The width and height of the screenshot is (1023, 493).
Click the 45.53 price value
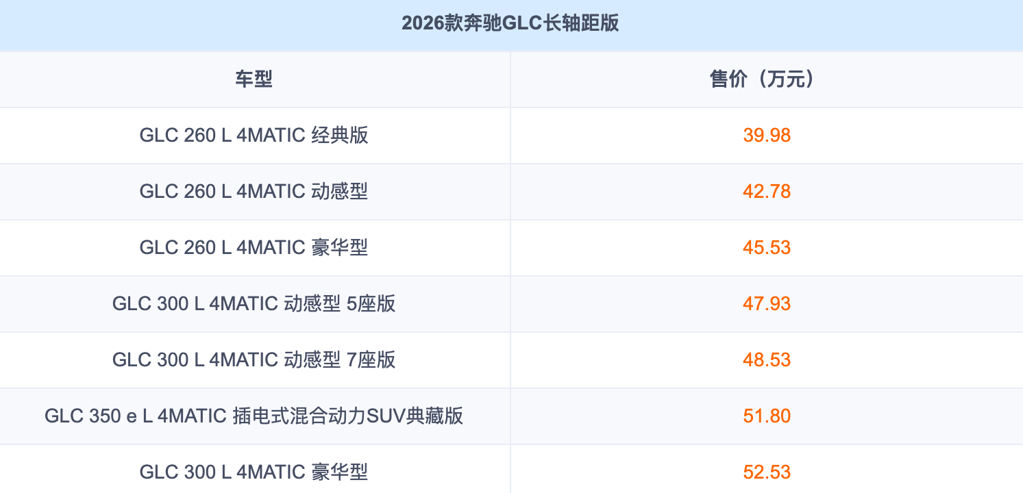[767, 248]
